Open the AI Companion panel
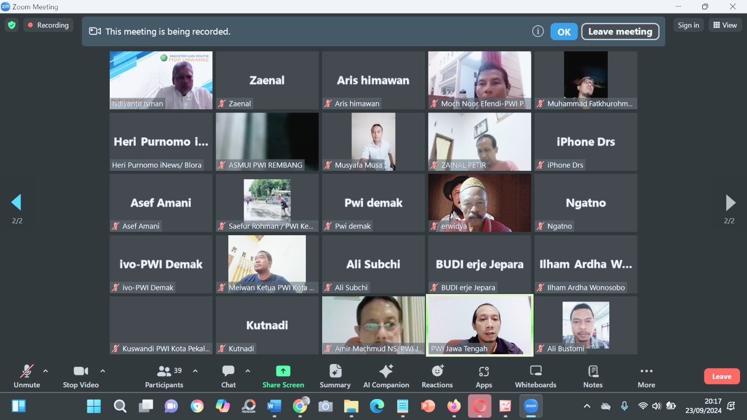The width and height of the screenshot is (747, 420). pyautogui.click(x=386, y=376)
